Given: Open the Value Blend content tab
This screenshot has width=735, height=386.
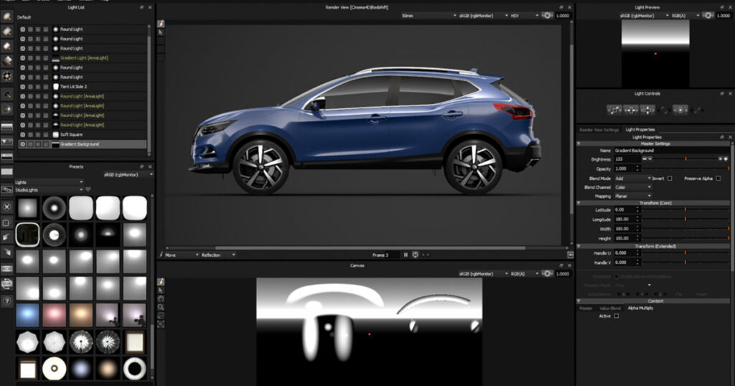Looking at the screenshot, I should click(610, 309).
